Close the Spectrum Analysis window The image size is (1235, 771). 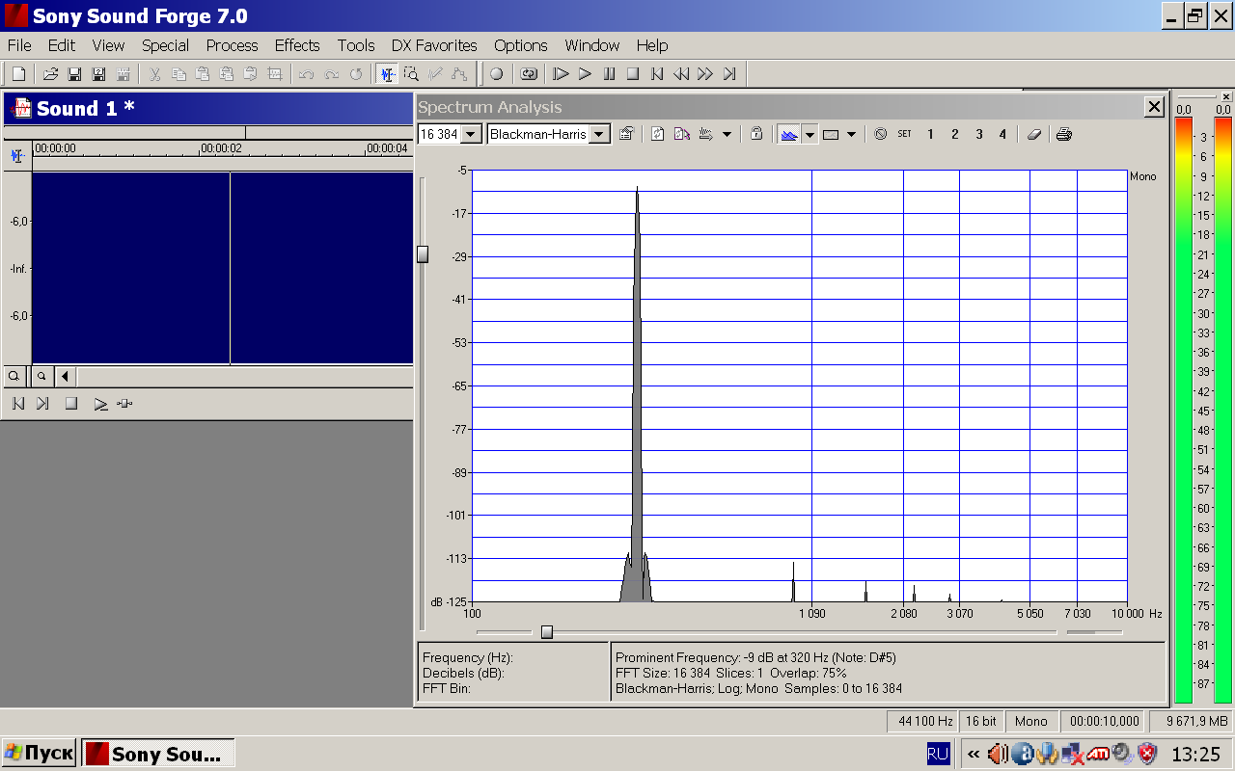[x=1154, y=107]
